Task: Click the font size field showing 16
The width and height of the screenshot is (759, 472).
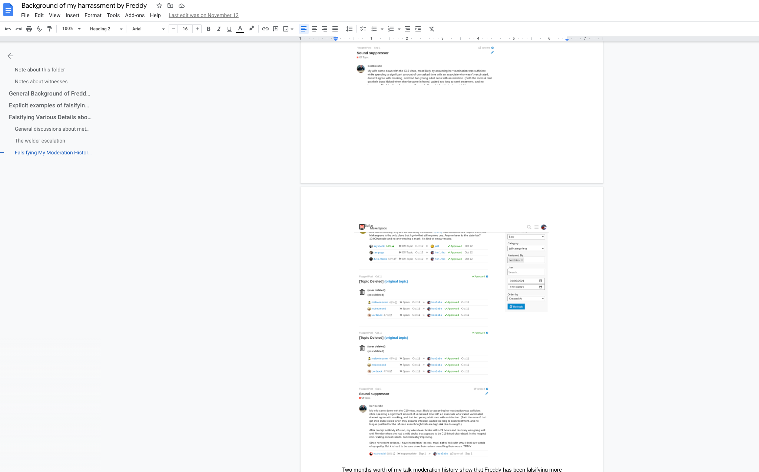Action: [x=185, y=29]
